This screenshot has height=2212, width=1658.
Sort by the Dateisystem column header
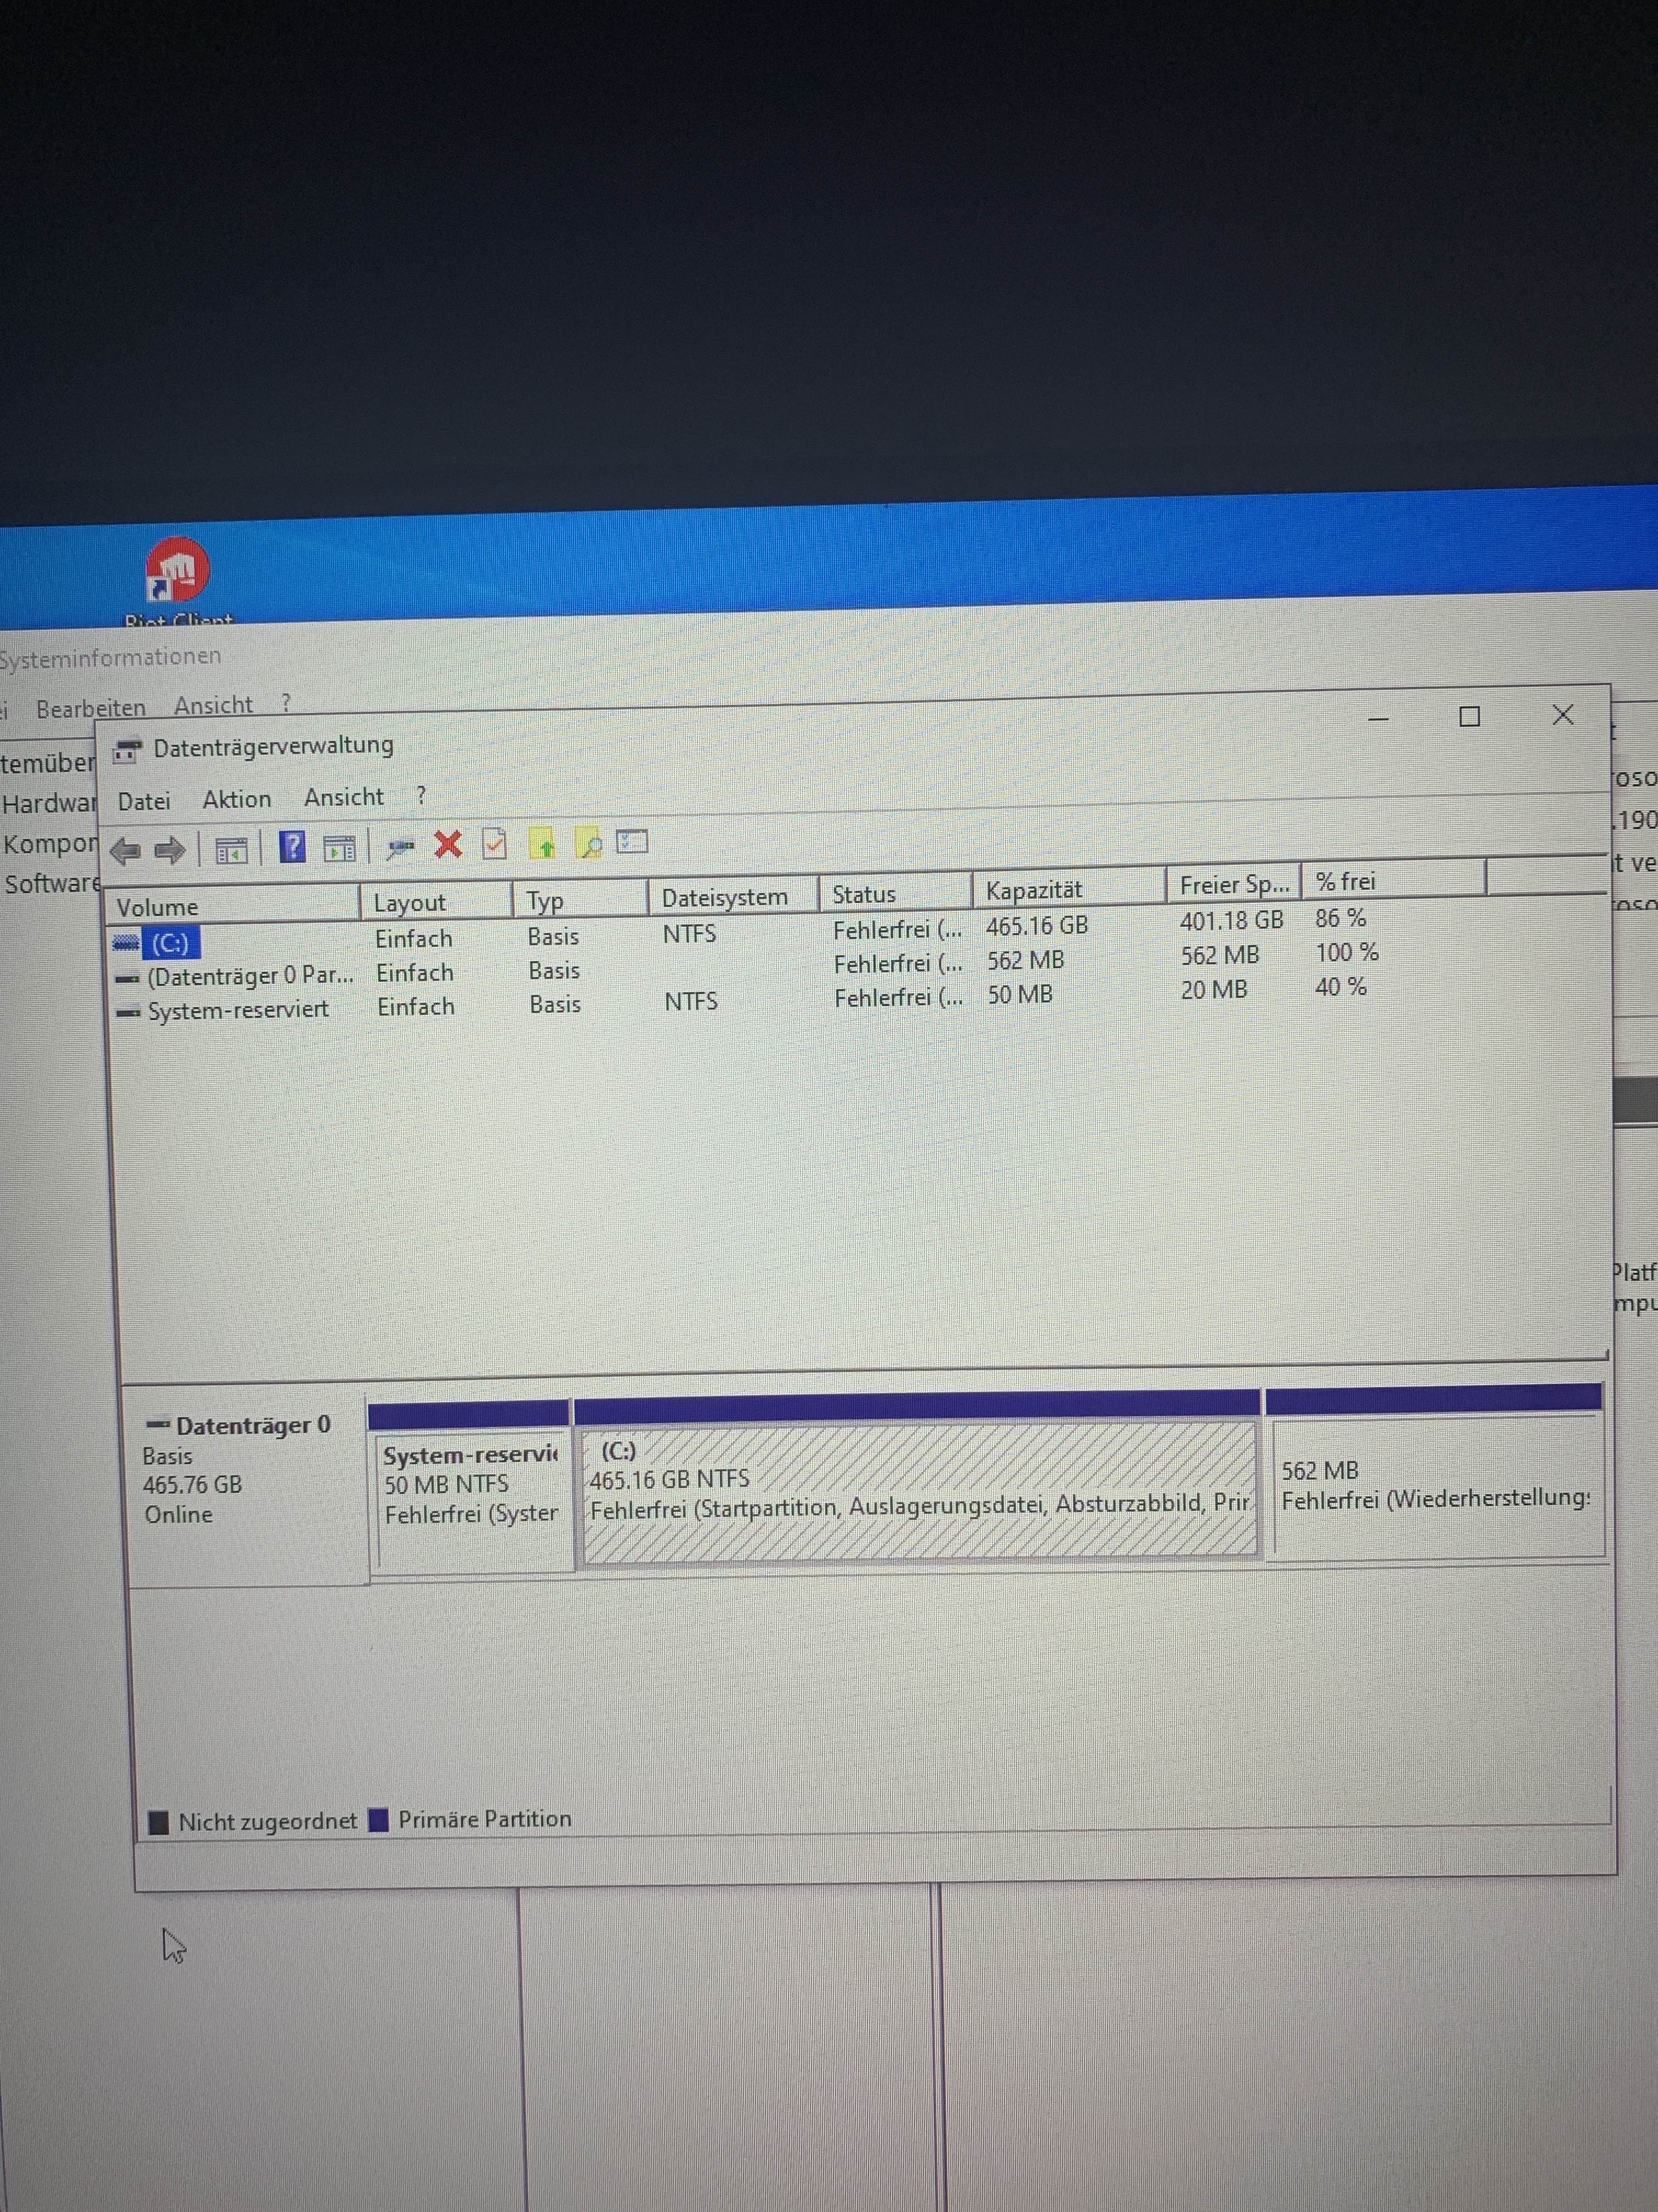tap(725, 897)
